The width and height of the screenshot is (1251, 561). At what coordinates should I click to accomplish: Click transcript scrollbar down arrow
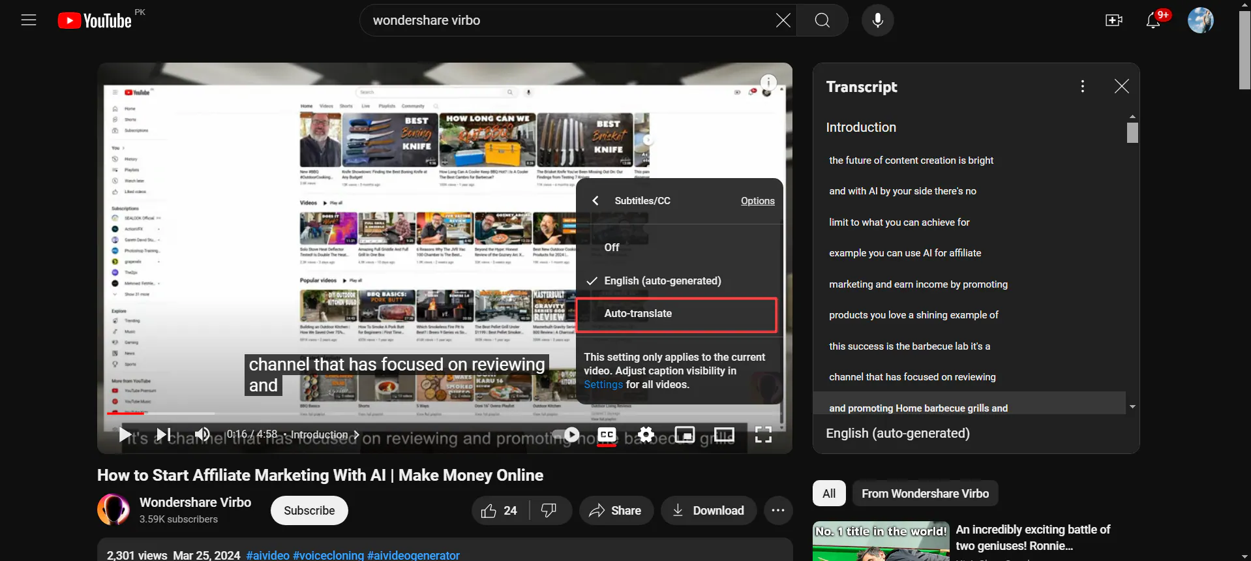(1132, 407)
